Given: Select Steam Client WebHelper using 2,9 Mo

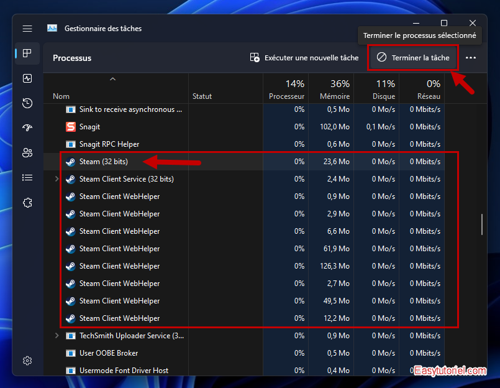Looking at the screenshot, I should tap(244, 214).
